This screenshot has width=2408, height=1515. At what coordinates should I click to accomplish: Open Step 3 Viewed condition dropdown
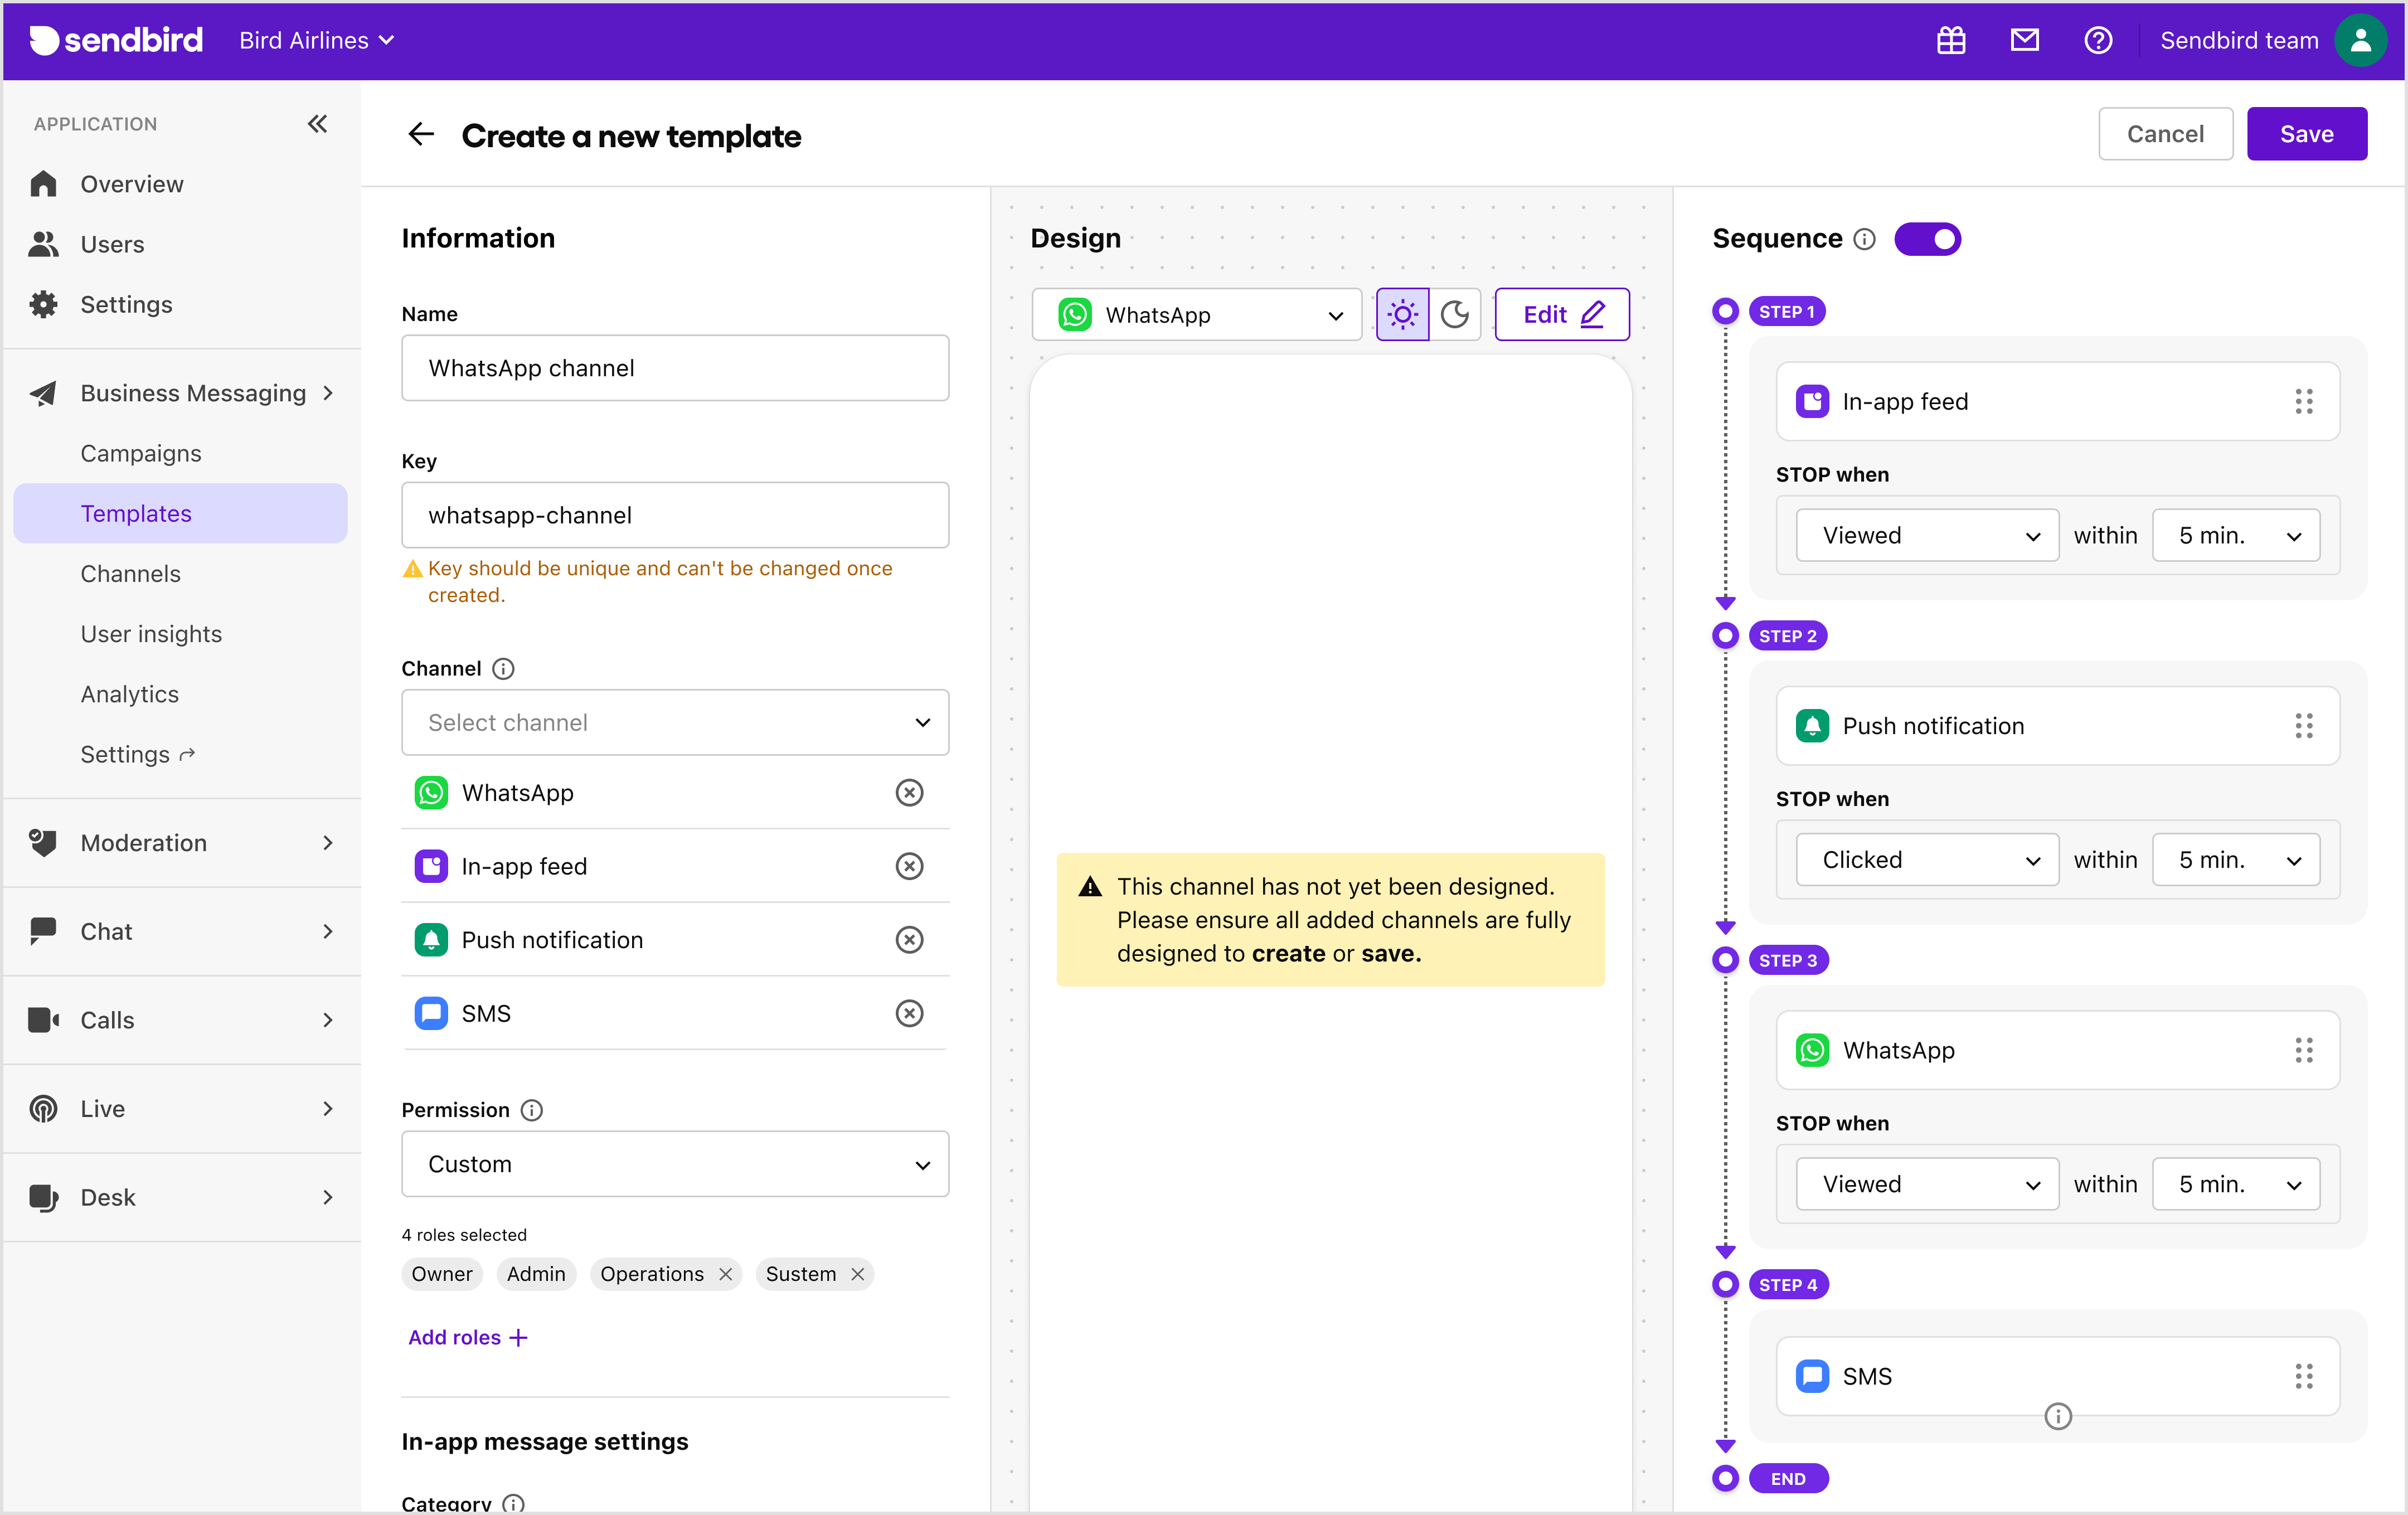click(x=1927, y=1184)
